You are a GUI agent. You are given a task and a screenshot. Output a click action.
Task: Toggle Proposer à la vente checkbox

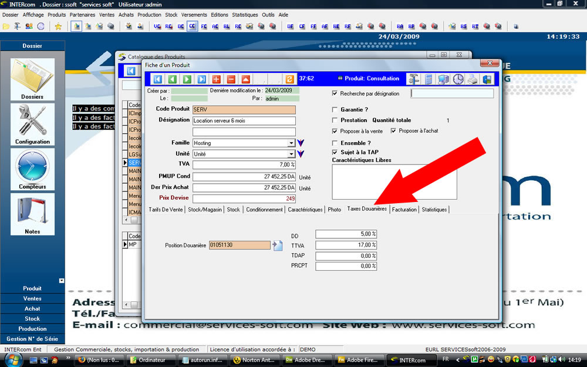(x=335, y=131)
